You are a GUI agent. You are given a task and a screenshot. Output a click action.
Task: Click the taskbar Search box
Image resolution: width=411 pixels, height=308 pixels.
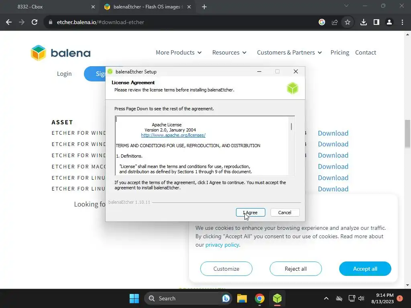(x=188, y=298)
